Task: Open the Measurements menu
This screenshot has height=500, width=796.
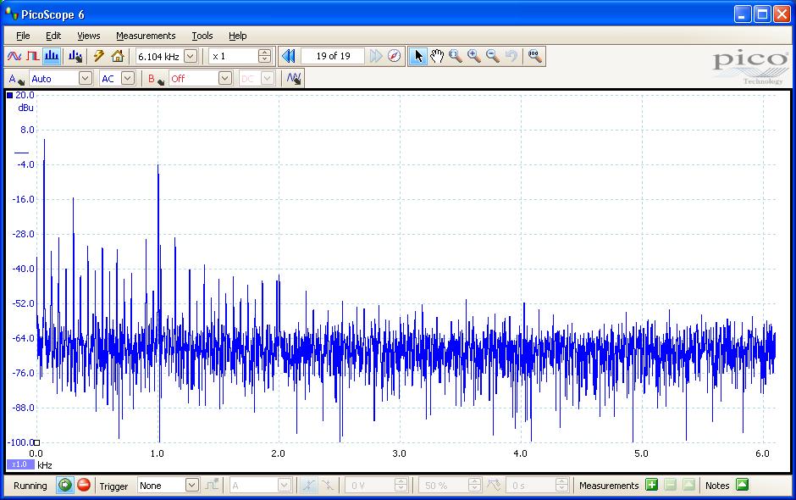Action: (146, 36)
